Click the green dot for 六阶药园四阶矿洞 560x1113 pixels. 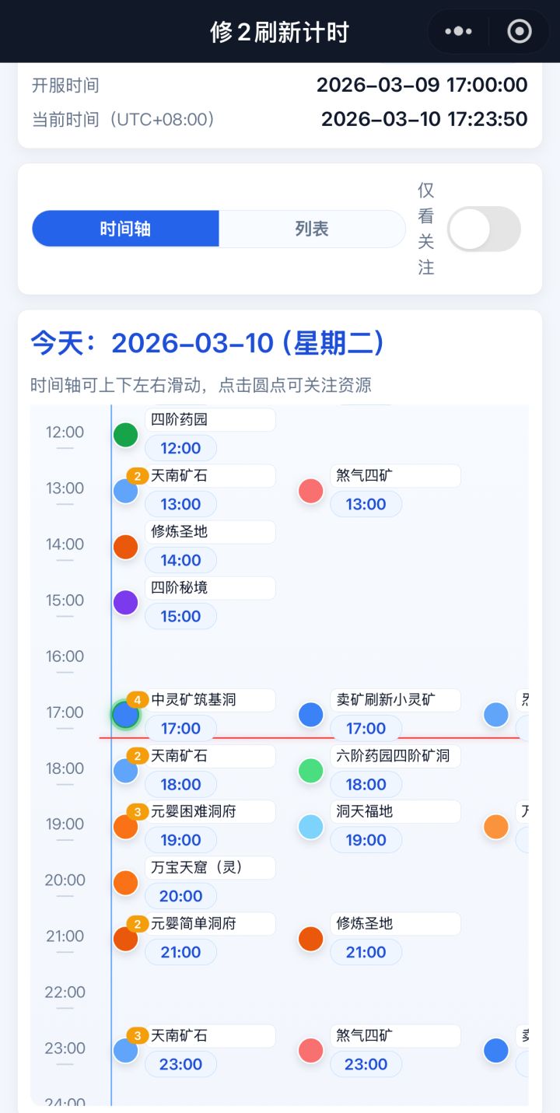point(311,771)
